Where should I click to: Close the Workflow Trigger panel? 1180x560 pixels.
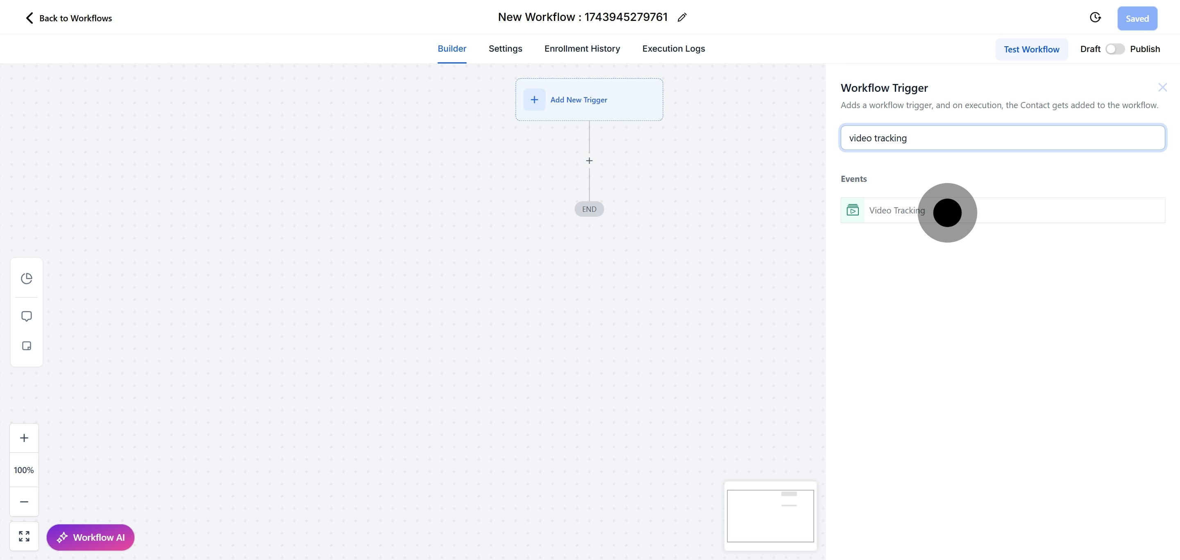click(1162, 87)
